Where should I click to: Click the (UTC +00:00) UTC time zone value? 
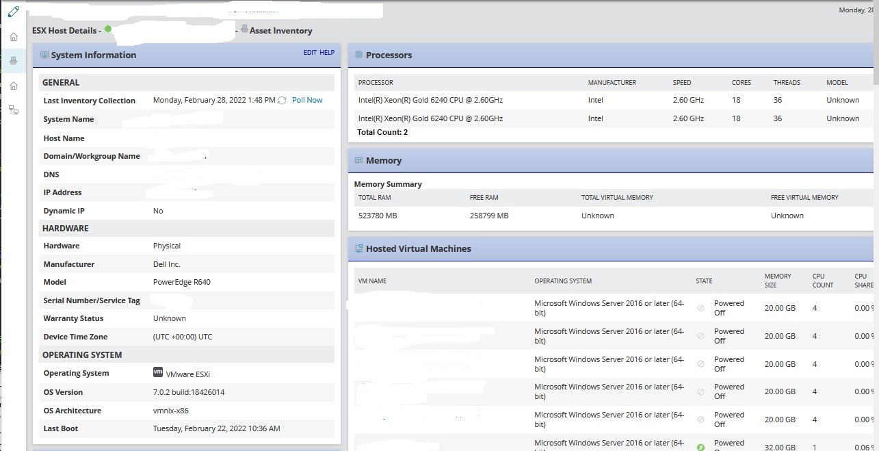(x=183, y=337)
